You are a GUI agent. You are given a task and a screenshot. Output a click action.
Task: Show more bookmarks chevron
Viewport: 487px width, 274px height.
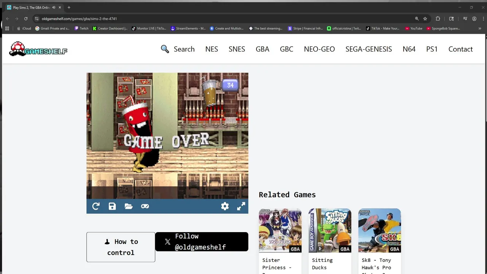[x=480, y=29]
